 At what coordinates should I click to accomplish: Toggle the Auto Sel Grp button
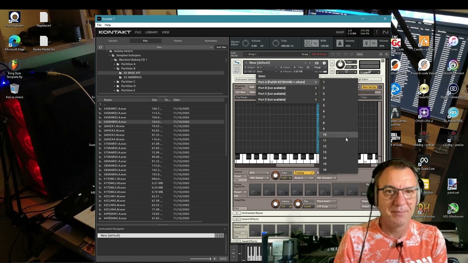click(x=369, y=87)
